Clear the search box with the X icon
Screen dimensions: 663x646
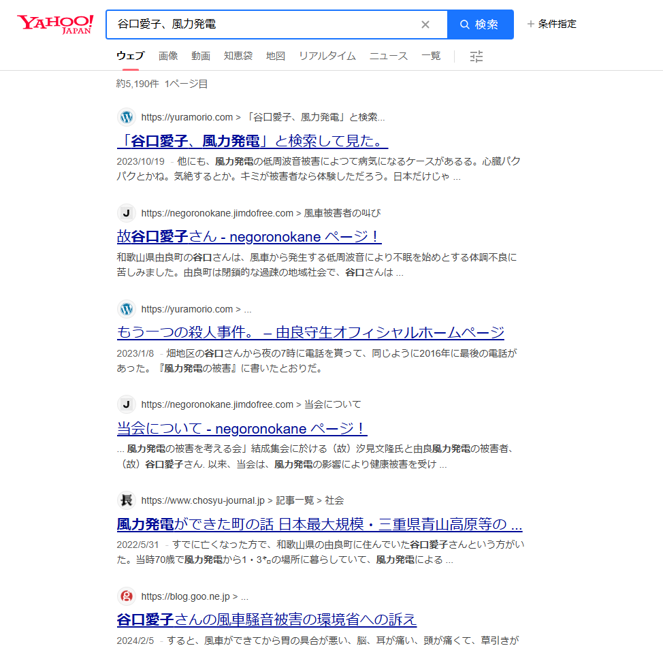coord(425,25)
